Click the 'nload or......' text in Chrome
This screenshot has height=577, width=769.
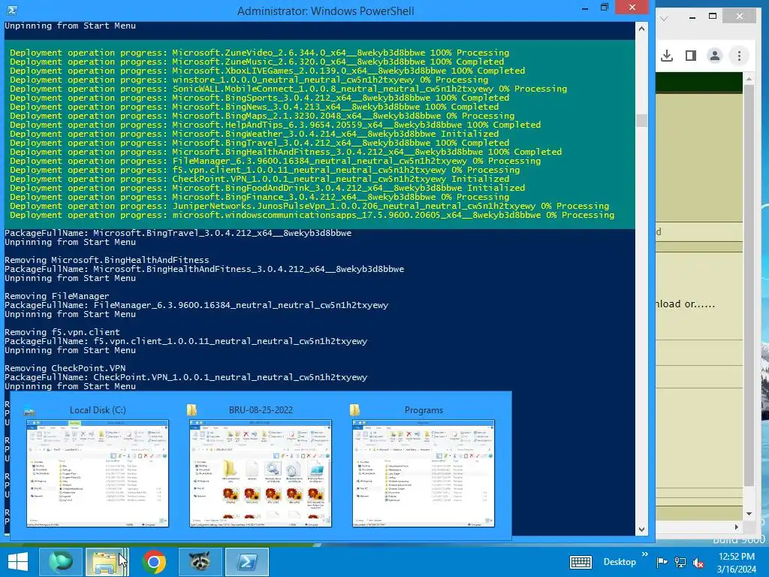(x=685, y=304)
